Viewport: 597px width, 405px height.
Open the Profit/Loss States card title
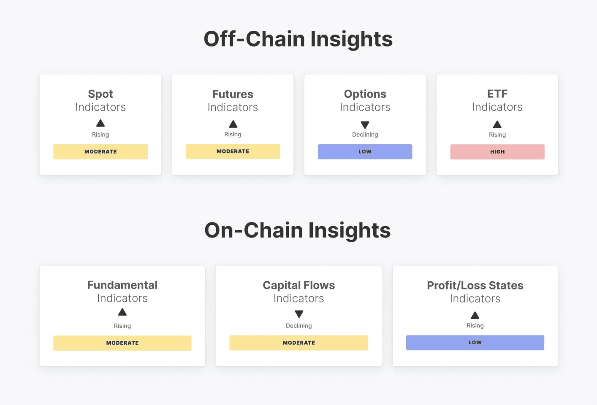(475, 292)
